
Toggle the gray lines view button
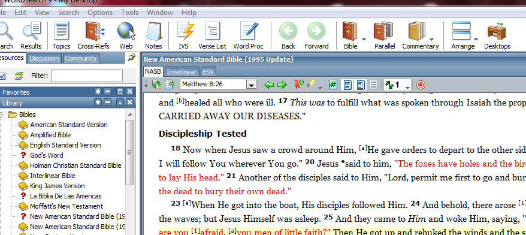point(373,85)
